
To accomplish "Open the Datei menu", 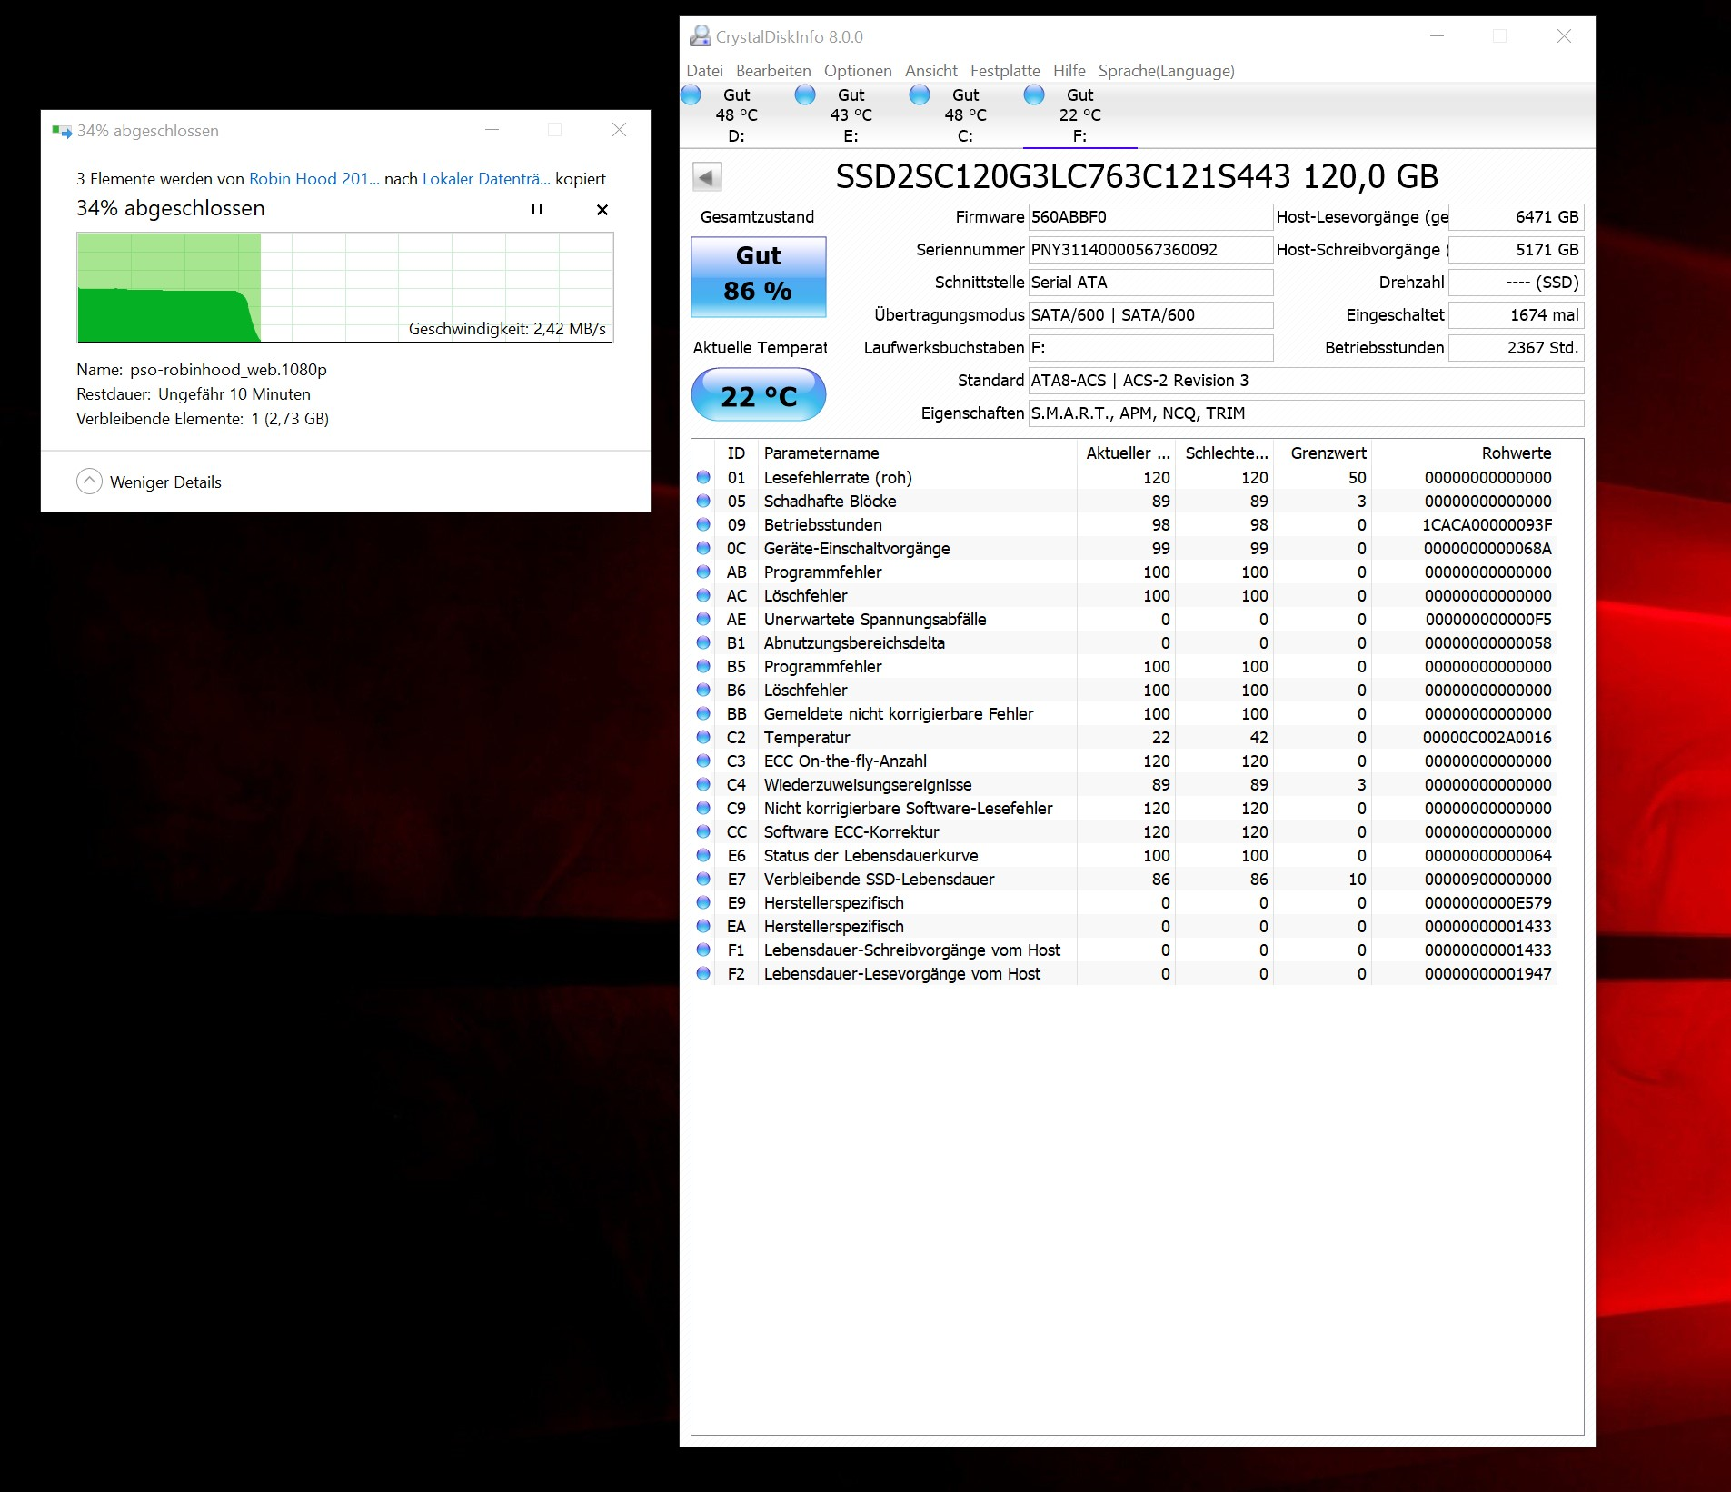I will [x=704, y=71].
